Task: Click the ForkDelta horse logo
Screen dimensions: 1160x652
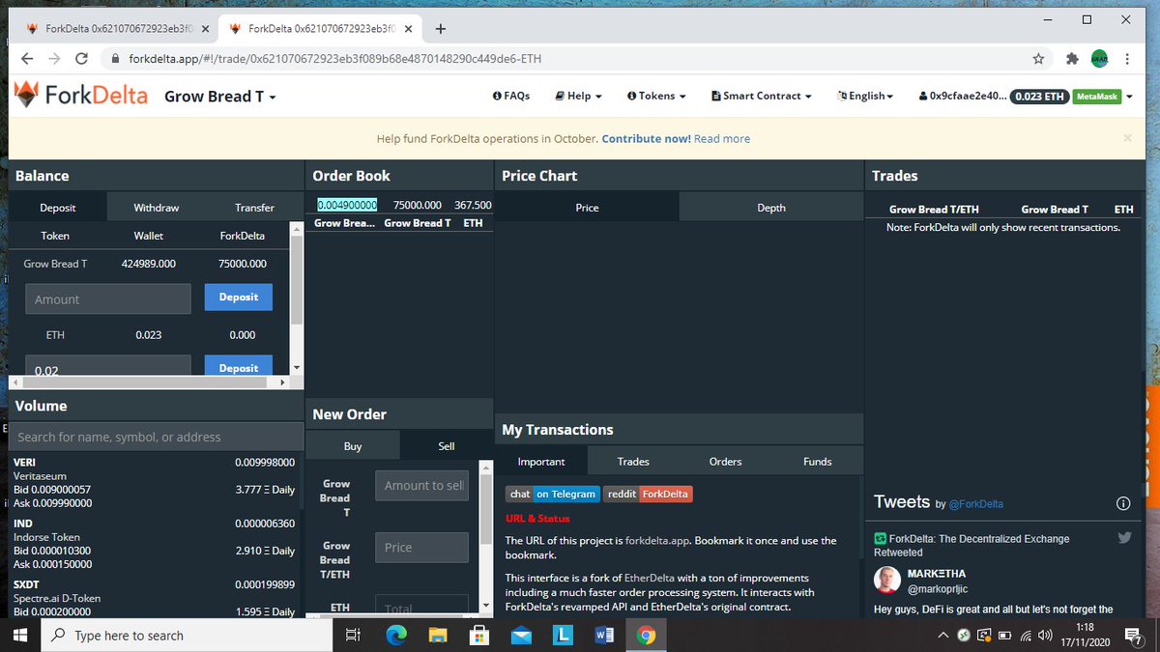Action: pyautogui.click(x=25, y=95)
